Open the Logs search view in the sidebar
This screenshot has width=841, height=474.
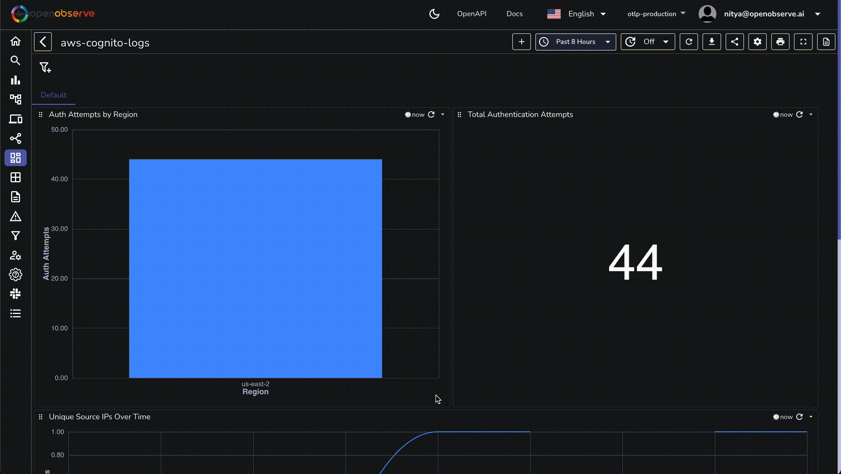(16, 61)
